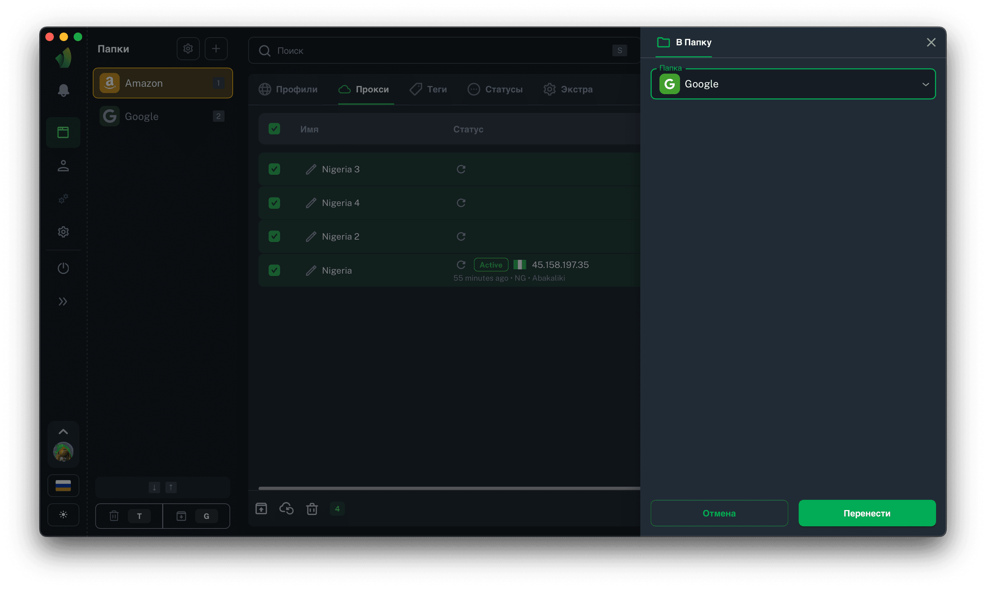Add a new folder with plus icon
Screen dimensions: 986x589
coord(216,48)
